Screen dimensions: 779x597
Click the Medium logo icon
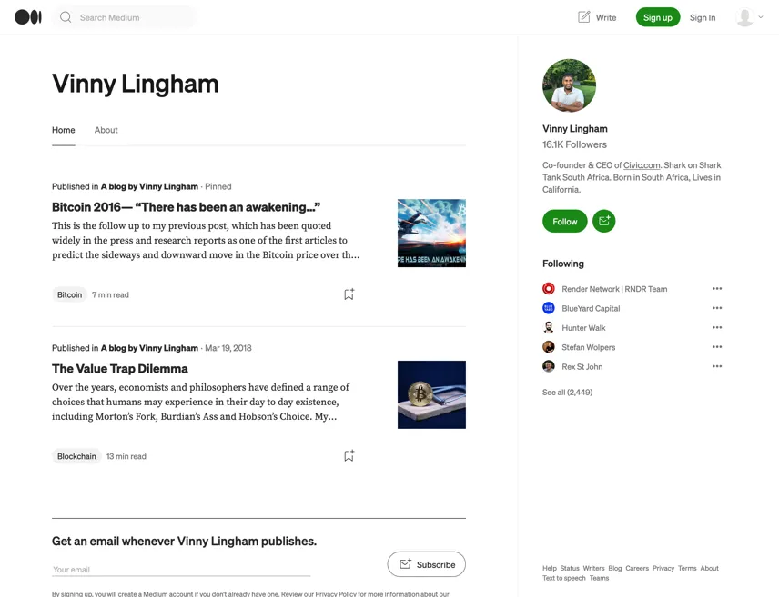point(28,17)
